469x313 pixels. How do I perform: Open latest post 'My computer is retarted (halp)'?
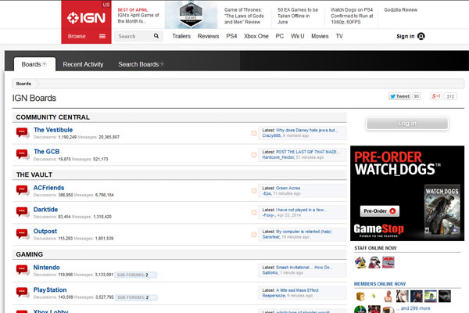pos(303,232)
